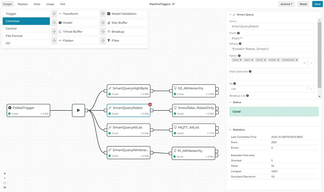Open the Test tab
This screenshot has height=192, width=324.
tap(62, 4)
